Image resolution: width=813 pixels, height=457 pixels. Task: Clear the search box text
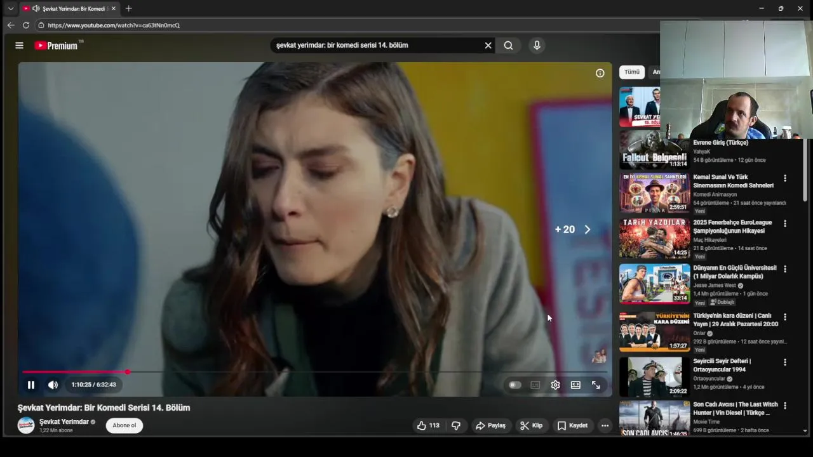pyautogui.click(x=488, y=46)
